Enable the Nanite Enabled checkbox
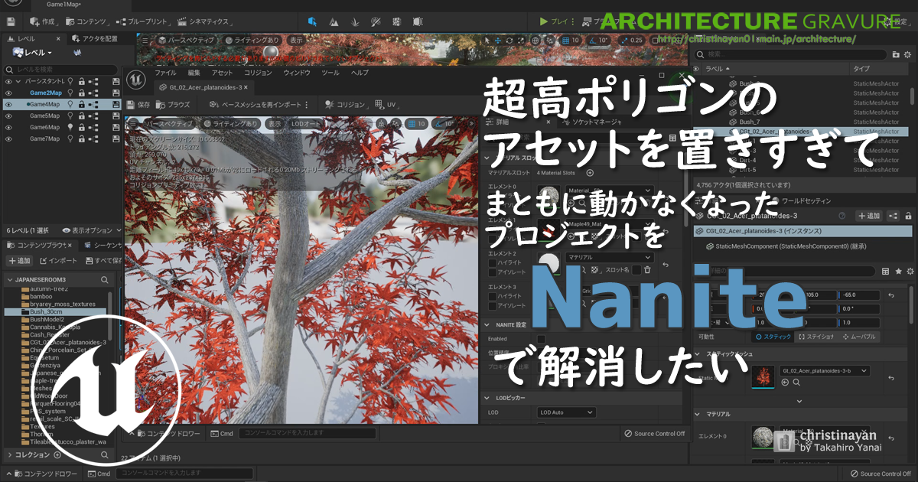This screenshot has height=482, width=918. [541, 338]
